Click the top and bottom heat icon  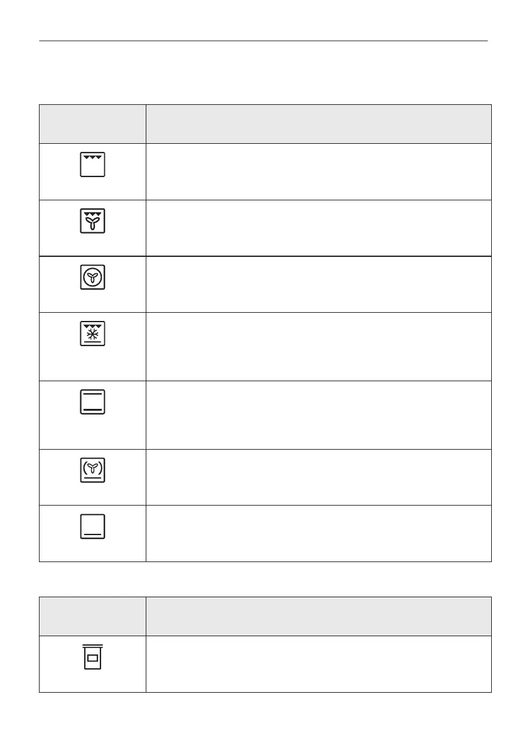[x=92, y=401]
